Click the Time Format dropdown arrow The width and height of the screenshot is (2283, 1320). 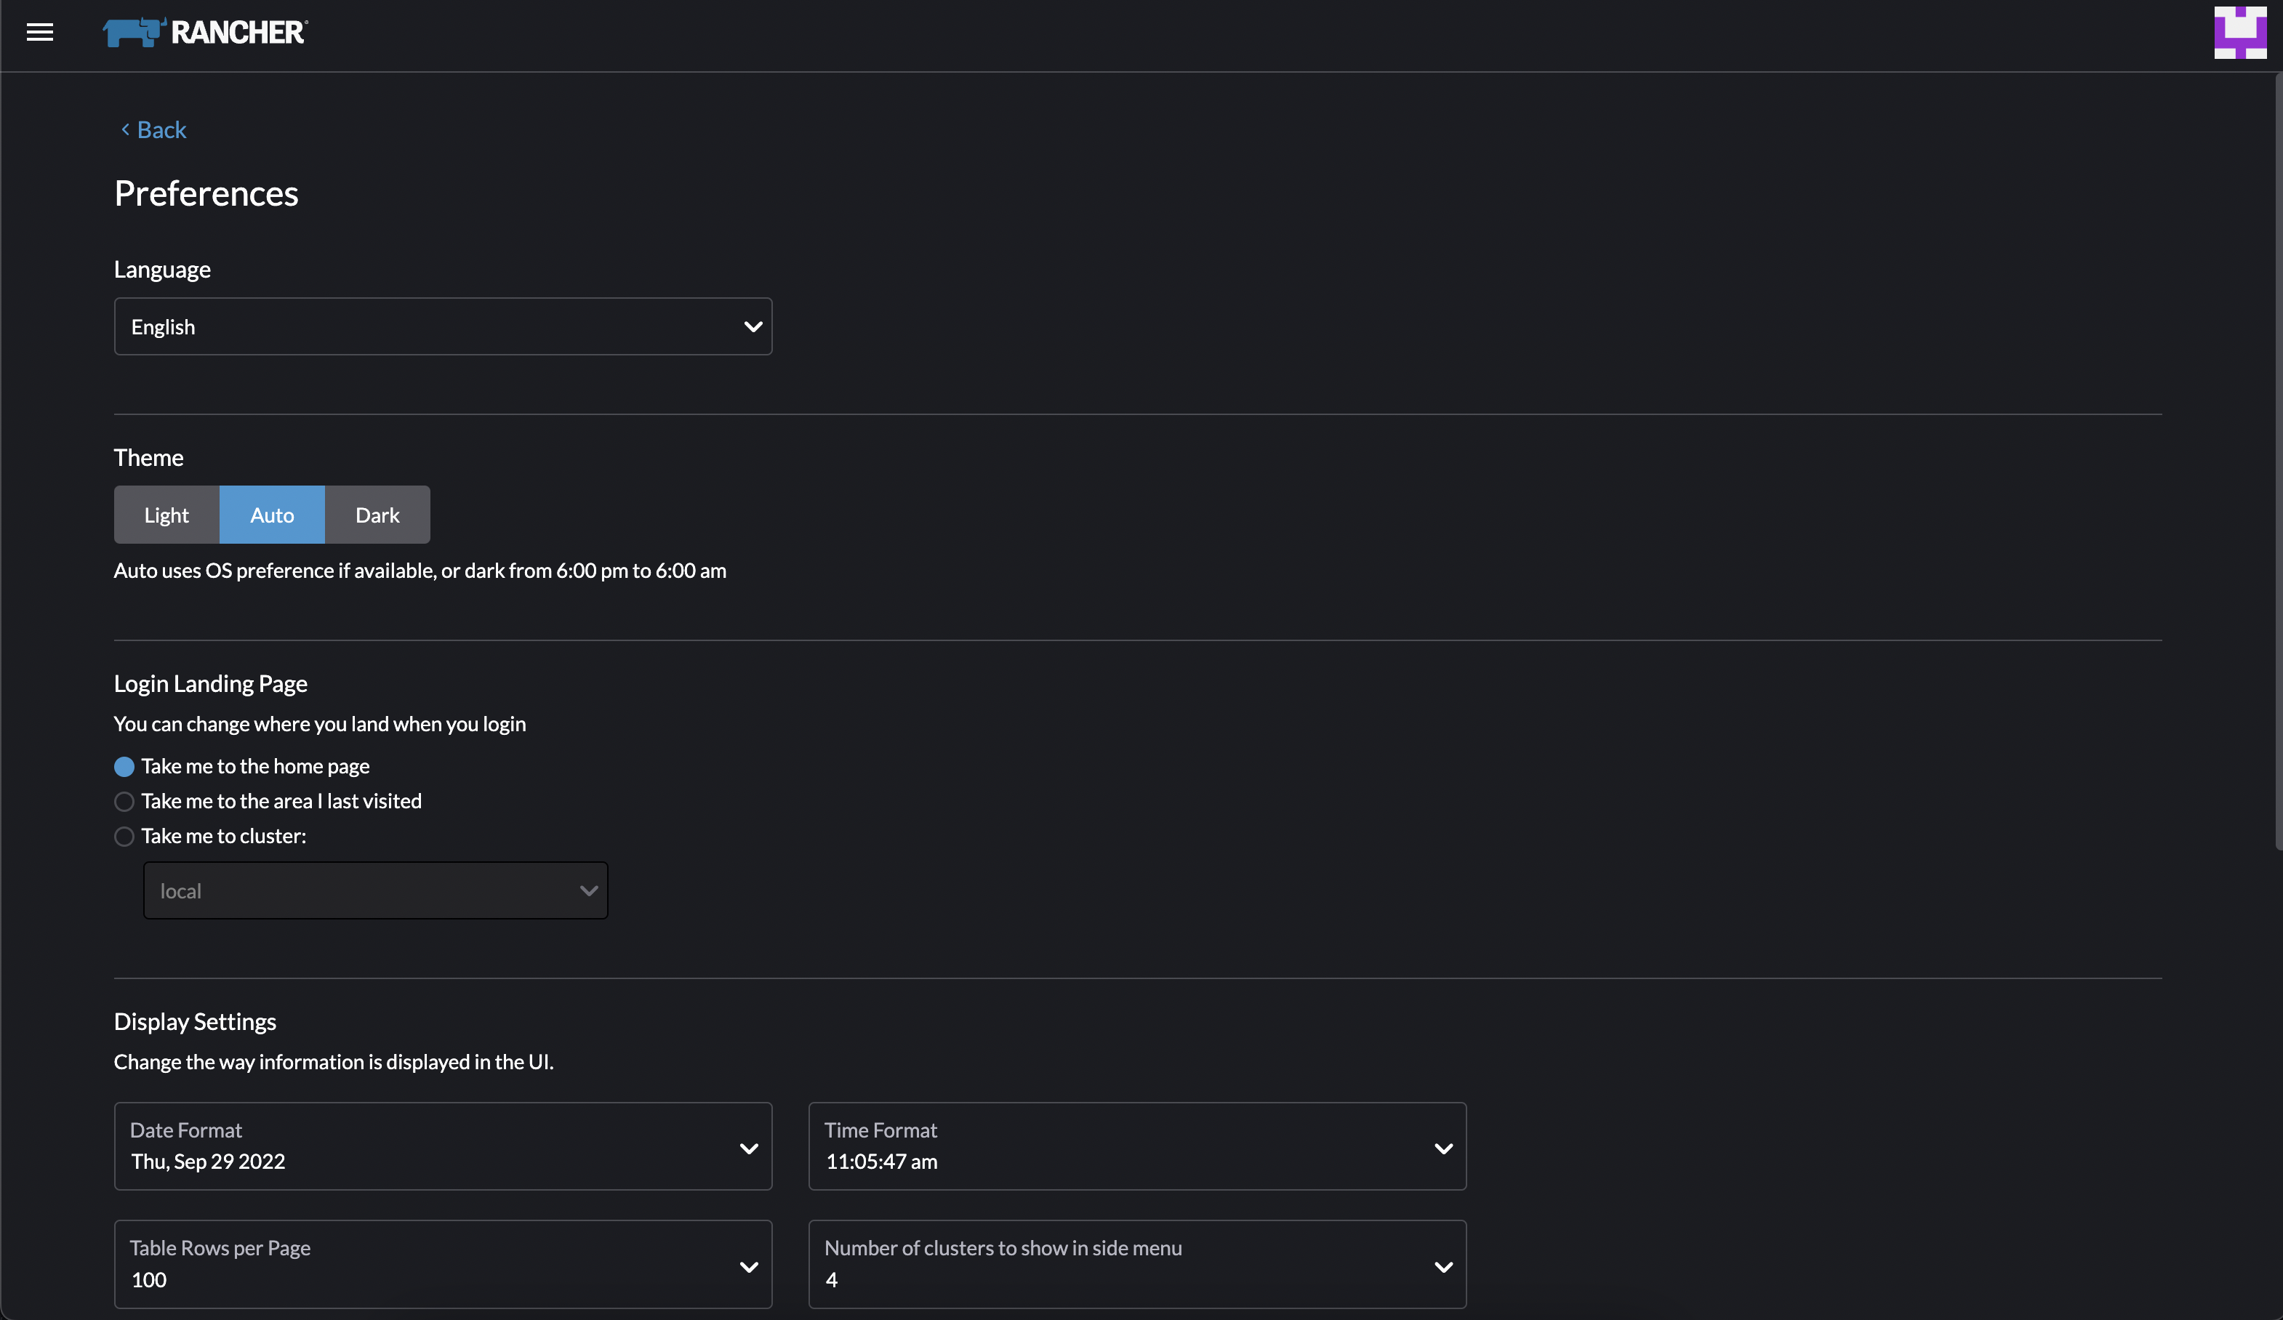[x=1443, y=1147]
